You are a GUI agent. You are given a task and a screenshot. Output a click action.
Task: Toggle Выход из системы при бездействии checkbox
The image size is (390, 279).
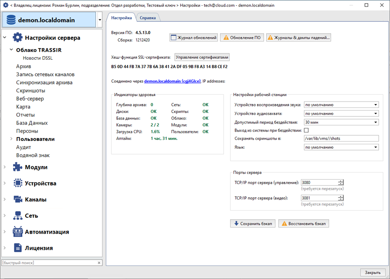[x=306, y=130]
